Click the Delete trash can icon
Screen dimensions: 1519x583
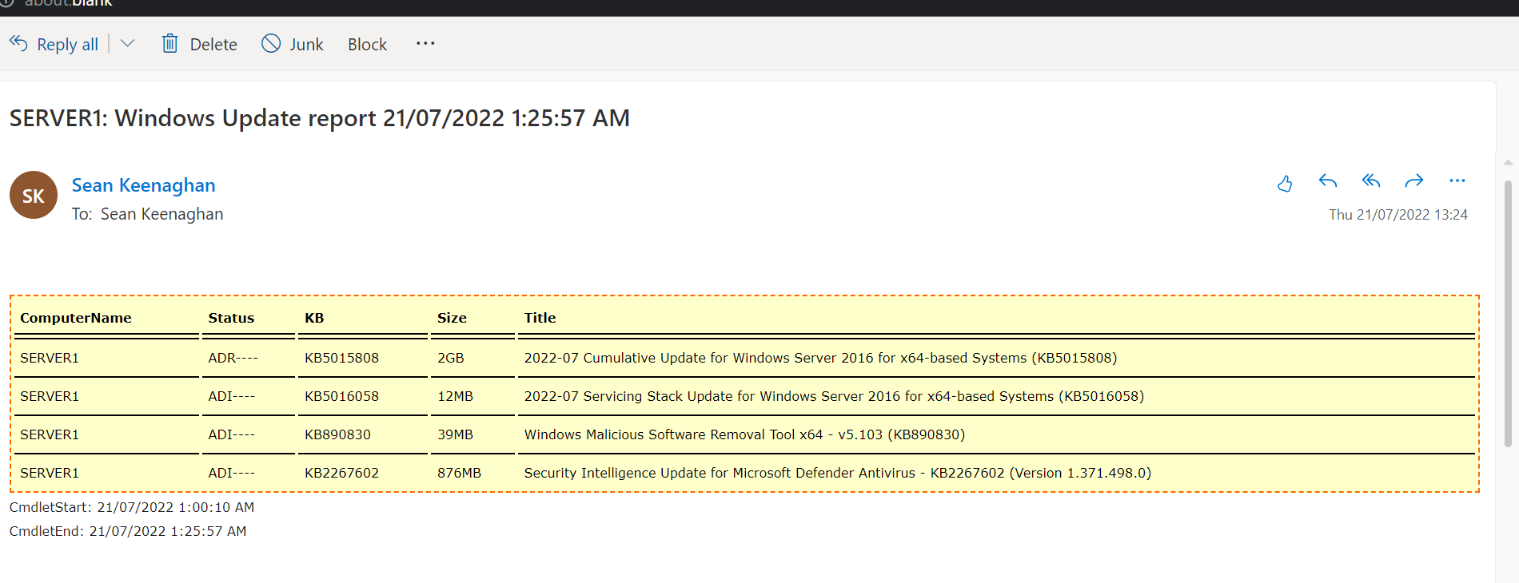(x=169, y=43)
